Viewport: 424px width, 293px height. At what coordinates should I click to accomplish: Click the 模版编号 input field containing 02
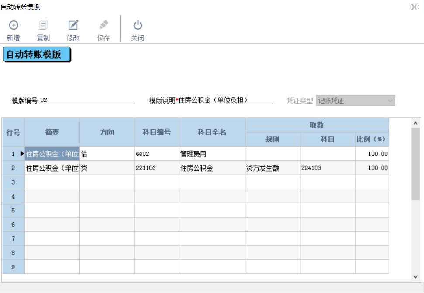pos(88,100)
